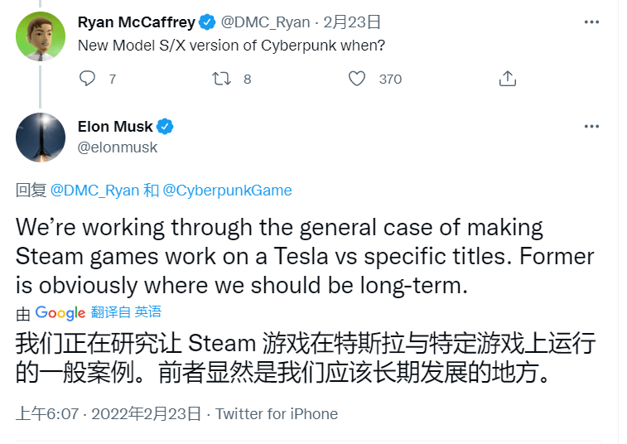Image resolution: width=627 pixels, height=444 pixels.
Task: Click the Twitter for iPhone source label
Action: click(277, 413)
